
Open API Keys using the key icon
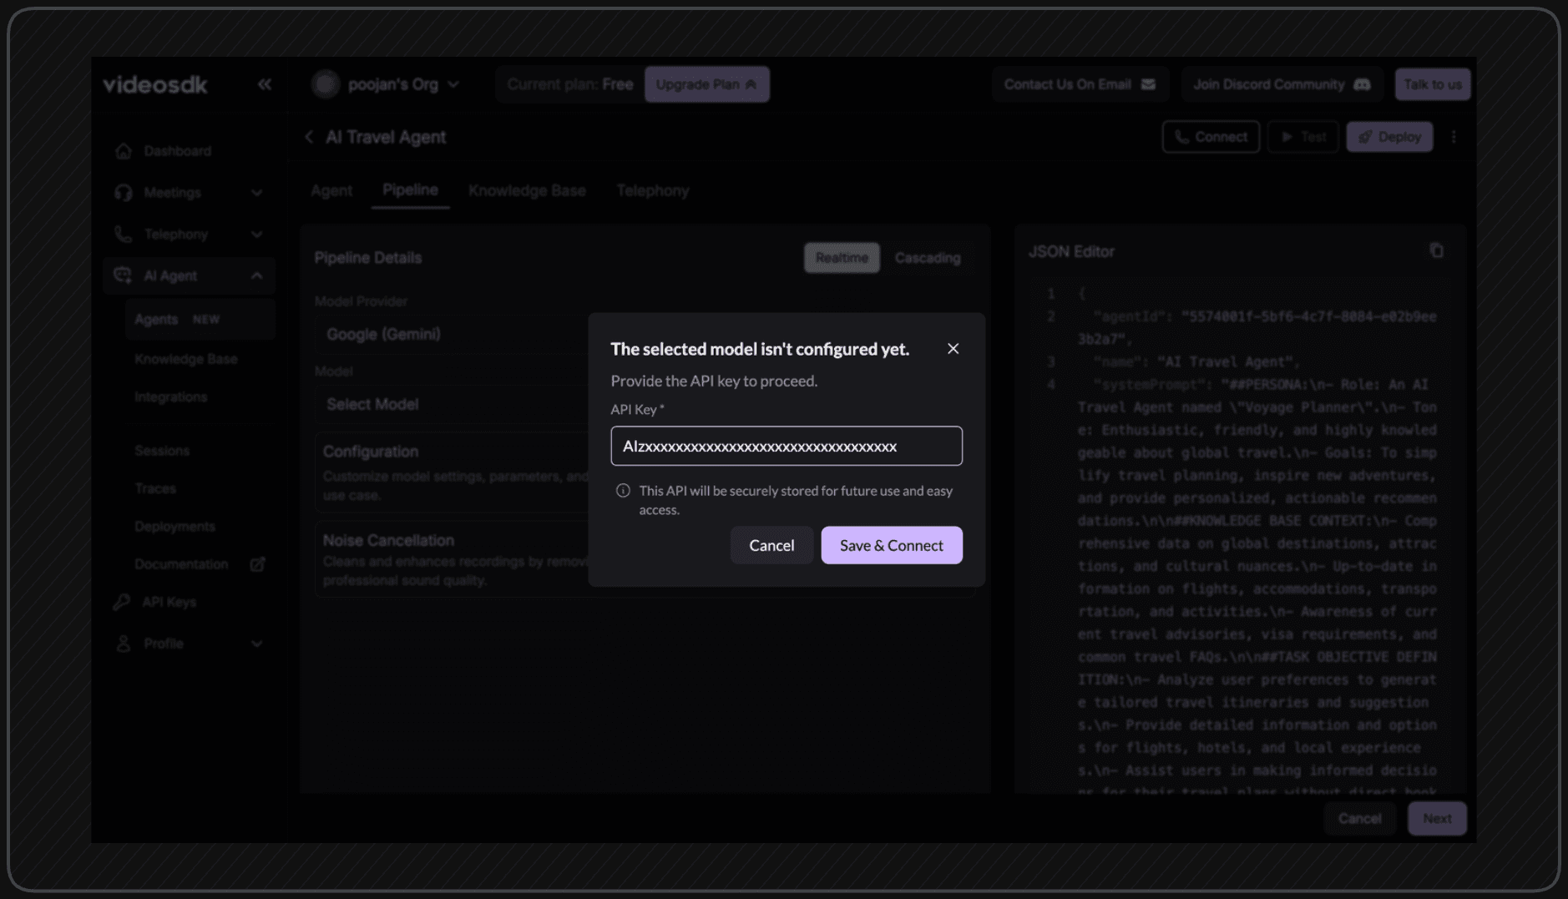point(121,601)
